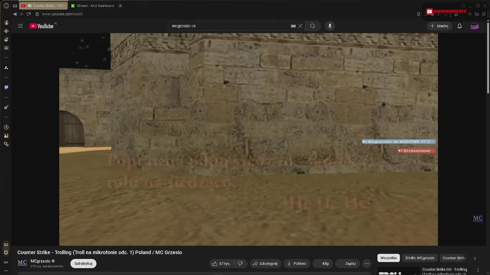Select the Counter-Strike filter chip
The width and height of the screenshot is (490, 275).
pos(454,258)
